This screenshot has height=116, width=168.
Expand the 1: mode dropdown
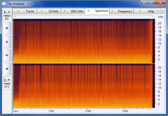(7, 80)
